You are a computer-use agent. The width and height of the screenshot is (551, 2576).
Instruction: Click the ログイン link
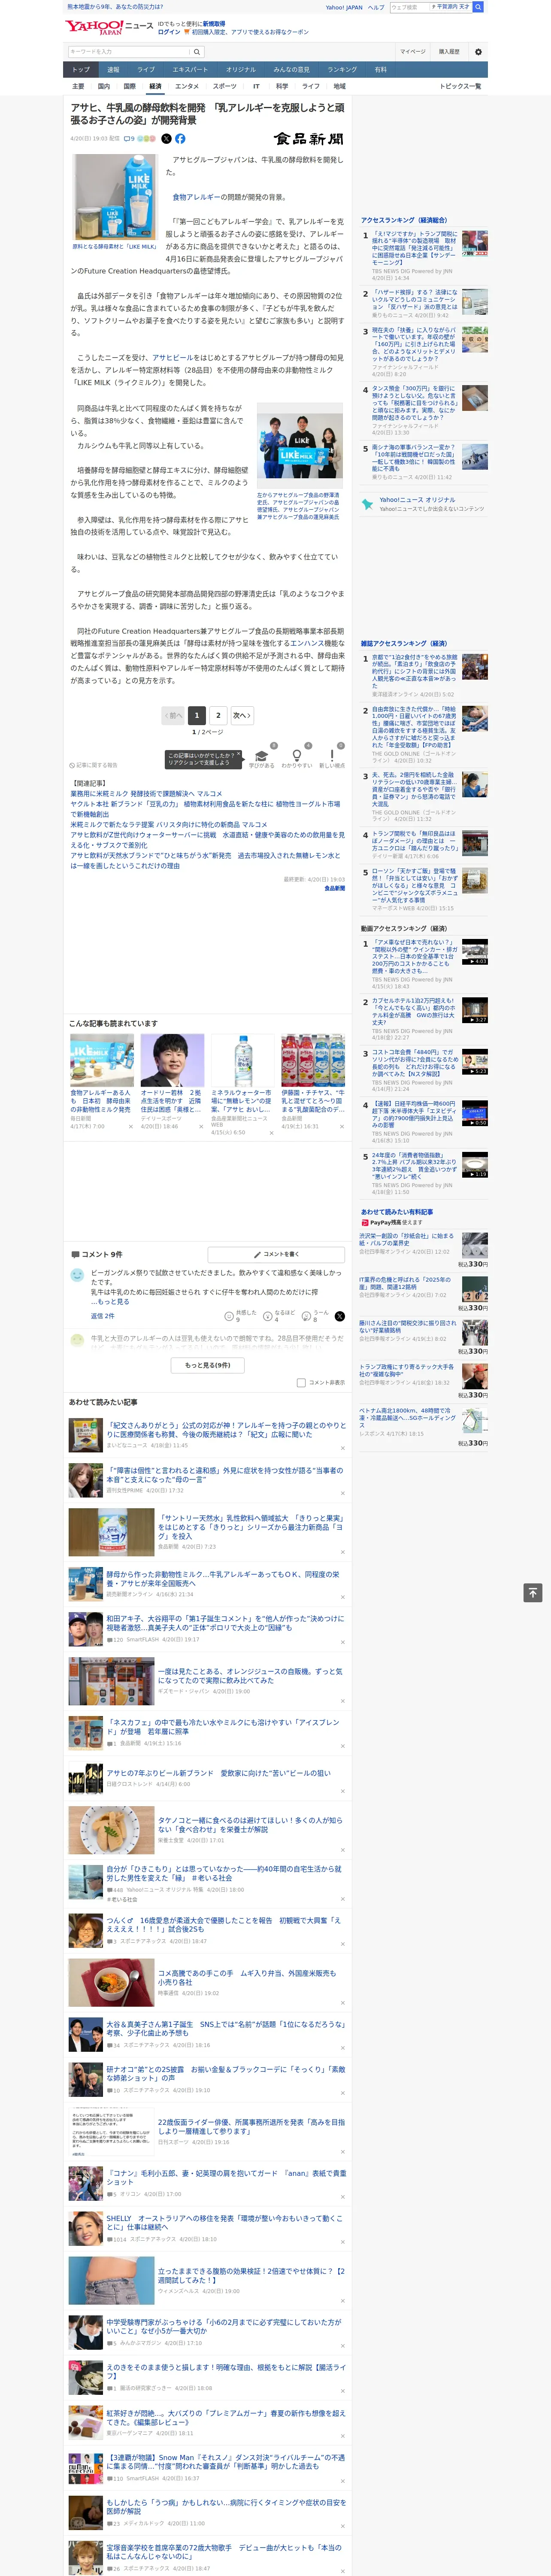(x=169, y=32)
